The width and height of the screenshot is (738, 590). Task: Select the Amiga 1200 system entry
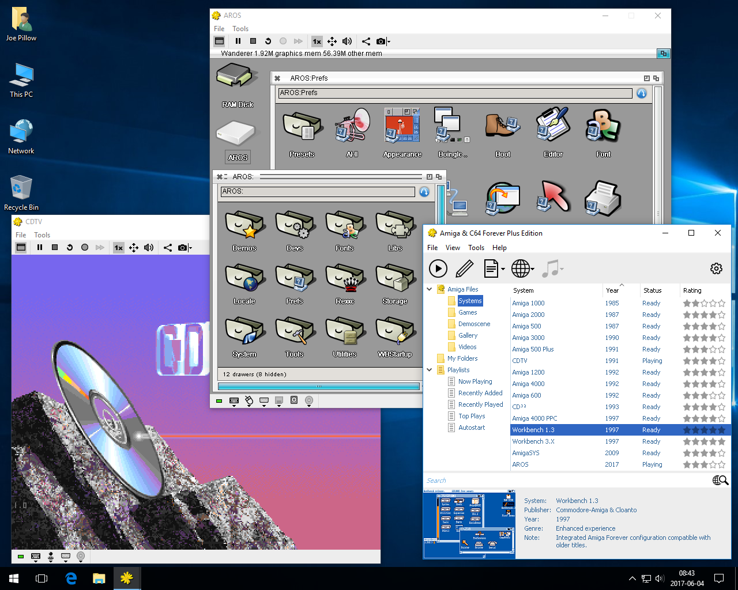tap(528, 372)
